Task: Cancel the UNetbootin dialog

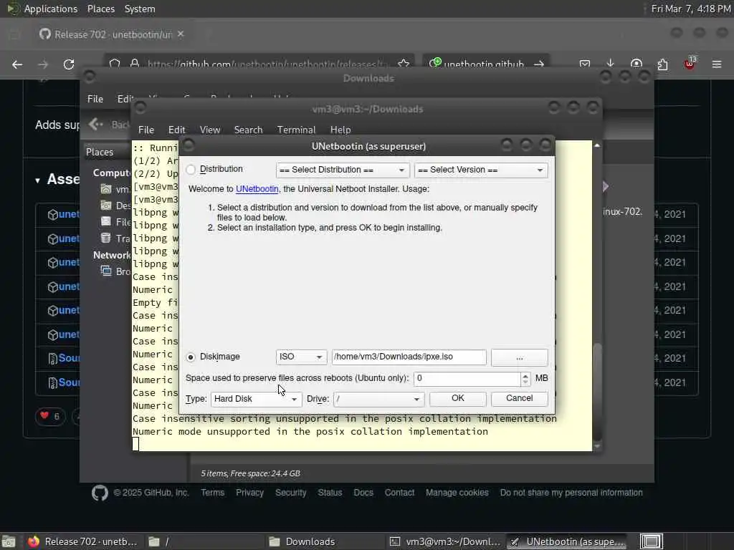Action: pyautogui.click(x=519, y=398)
